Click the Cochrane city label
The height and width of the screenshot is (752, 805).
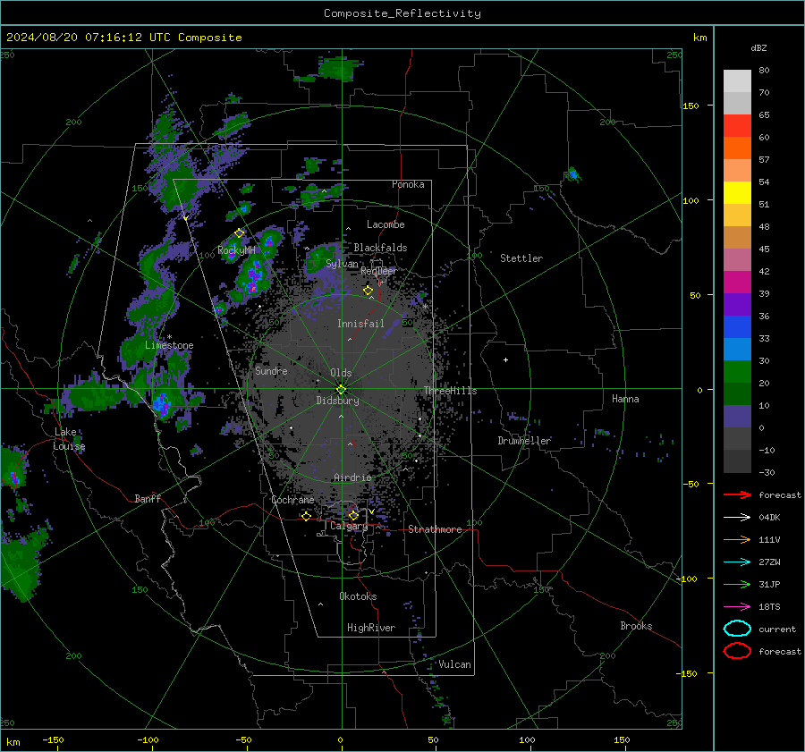click(x=292, y=500)
